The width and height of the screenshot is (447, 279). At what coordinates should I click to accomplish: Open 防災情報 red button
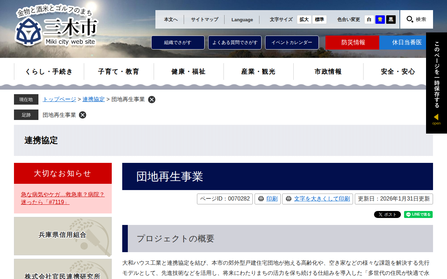point(352,43)
